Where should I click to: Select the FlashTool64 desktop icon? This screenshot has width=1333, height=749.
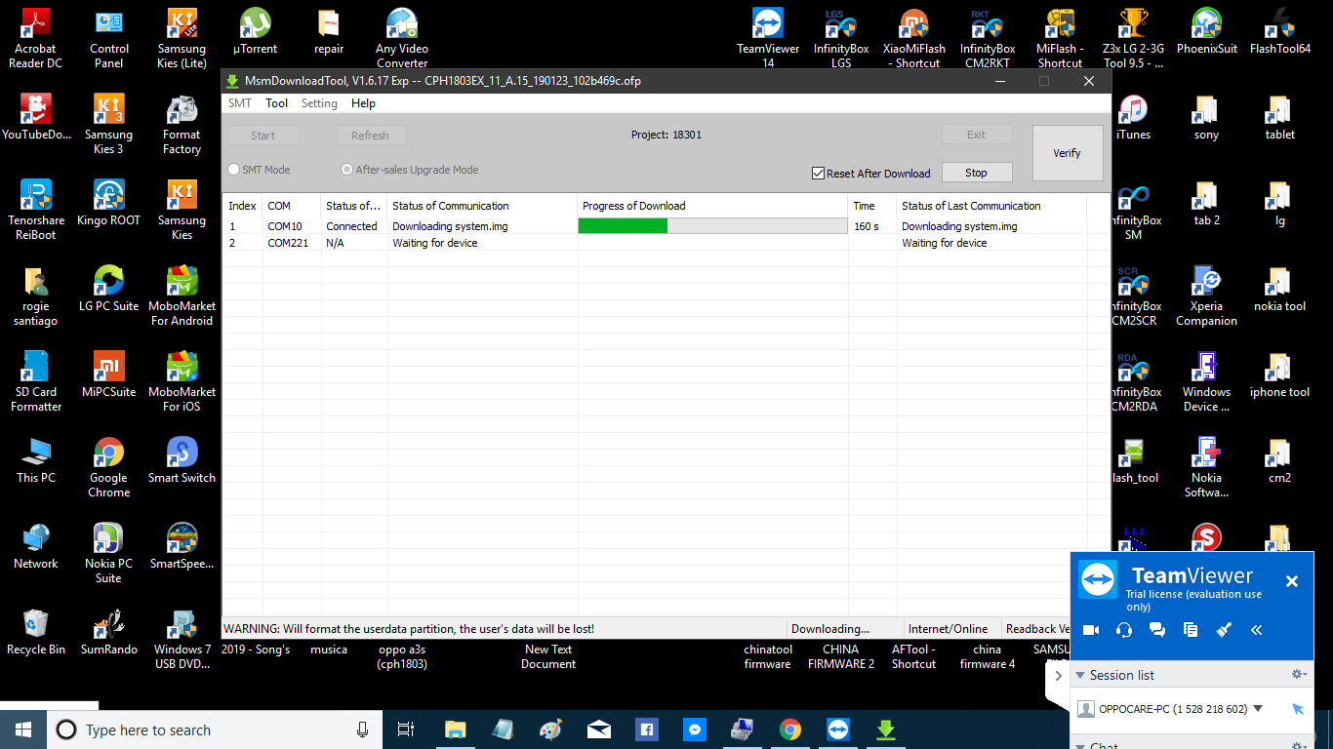[1279, 32]
